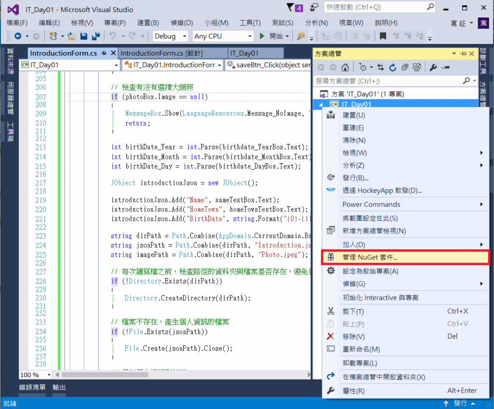This screenshot has width=494, height=409.
Task: Click Solution Explorer Refresh icon
Action: click(393, 67)
